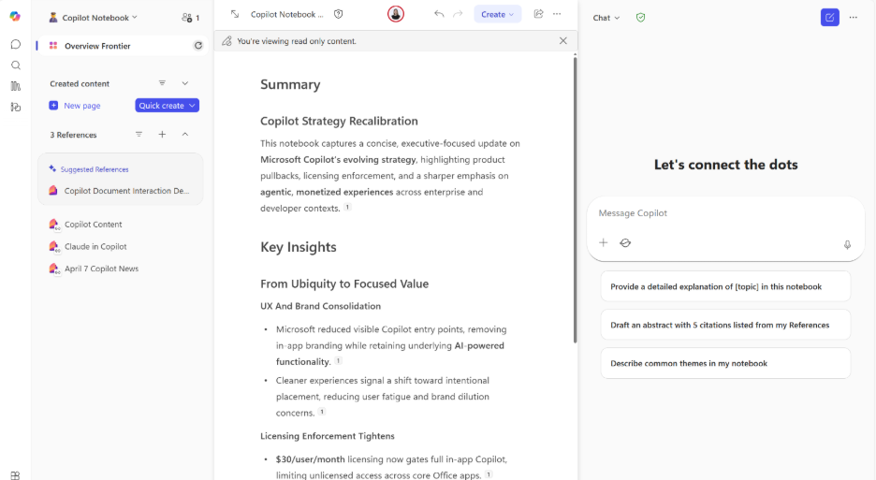Choose the detailed explanation of topic prompt
Screen dimensions: 876x480
click(x=725, y=286)
